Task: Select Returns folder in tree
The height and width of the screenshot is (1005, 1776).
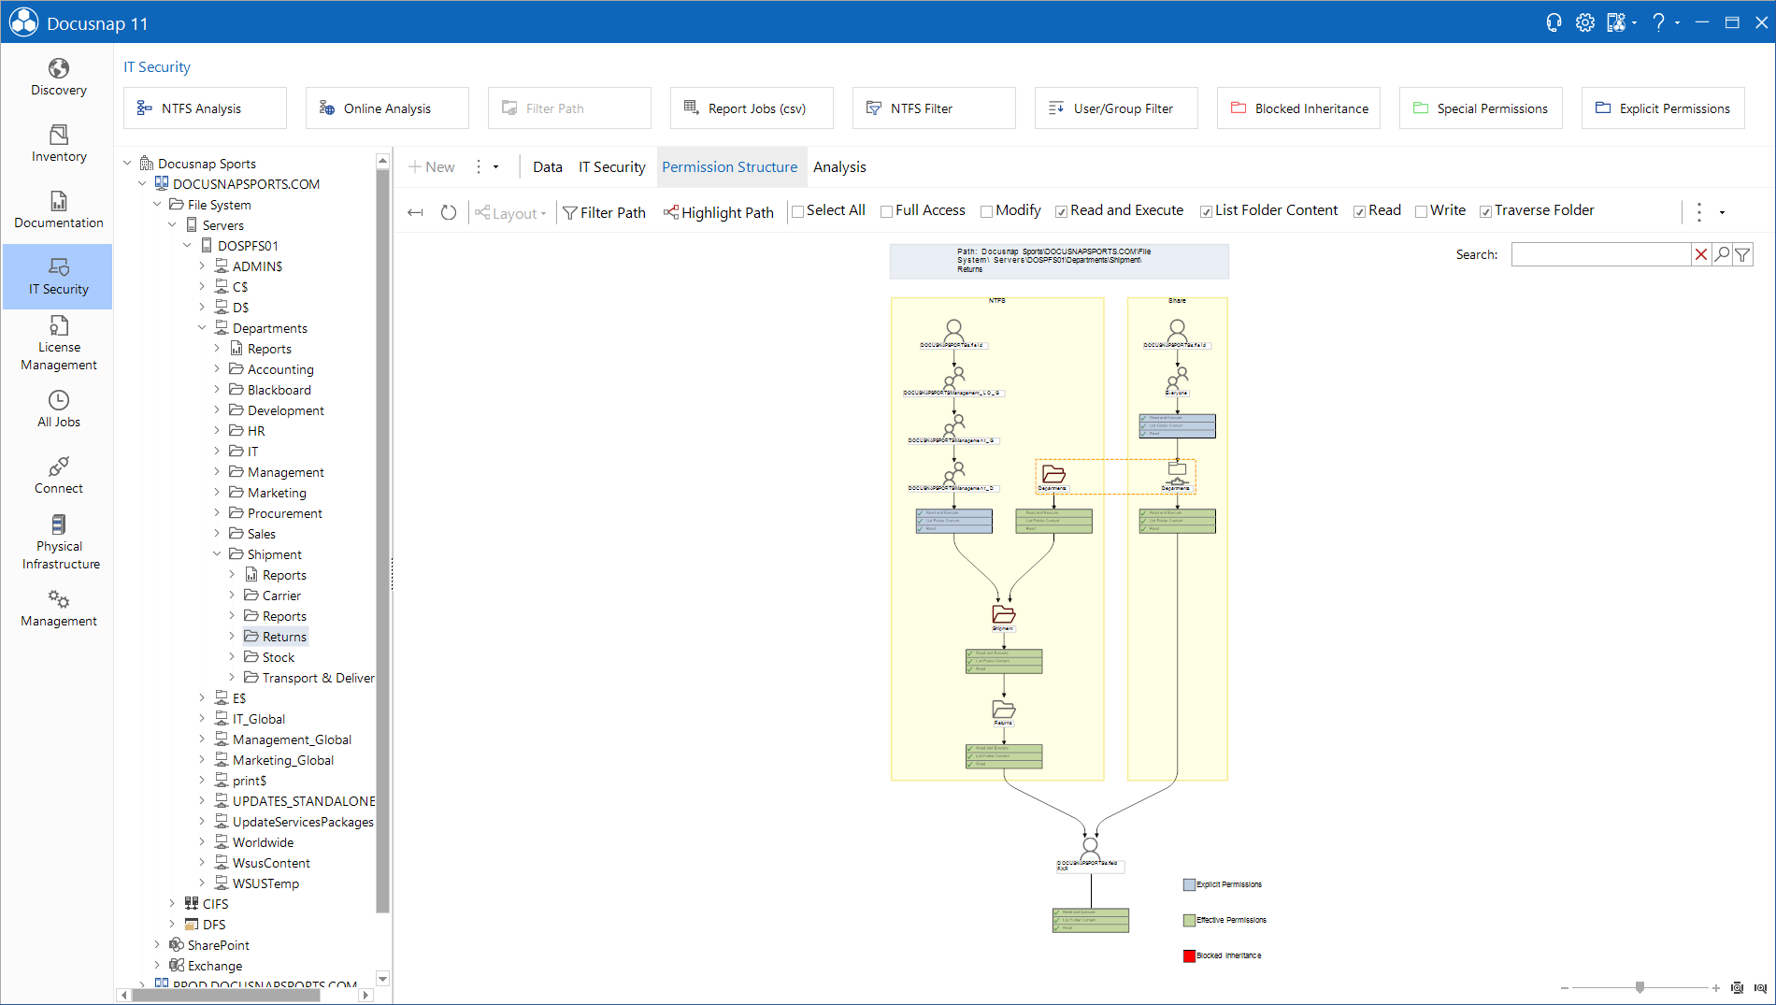Action: (284, 637)
